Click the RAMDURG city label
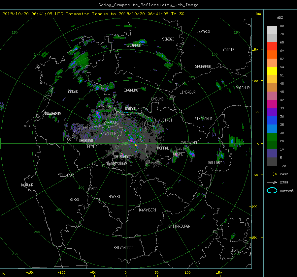This screenshot has width=297, height=277. [105, 107]
